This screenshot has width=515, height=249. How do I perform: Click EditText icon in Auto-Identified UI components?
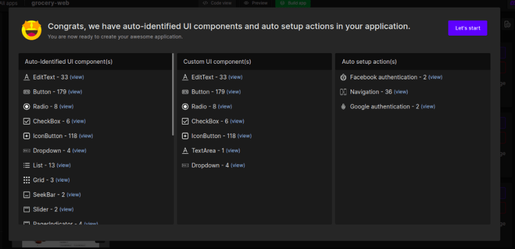pos(26,77)
